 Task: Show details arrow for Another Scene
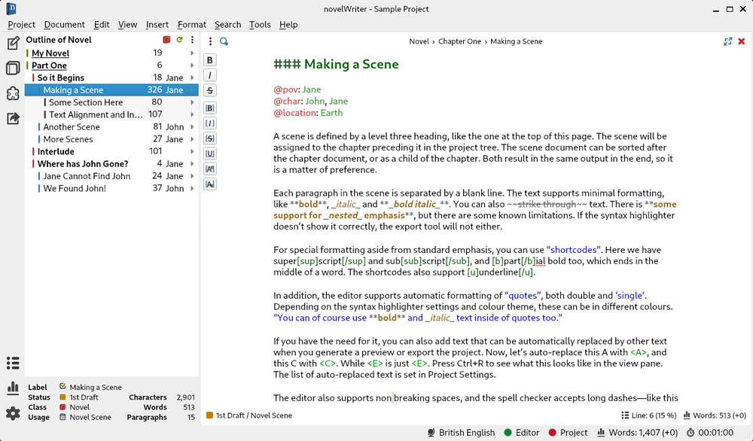click(x=192, y=127)
